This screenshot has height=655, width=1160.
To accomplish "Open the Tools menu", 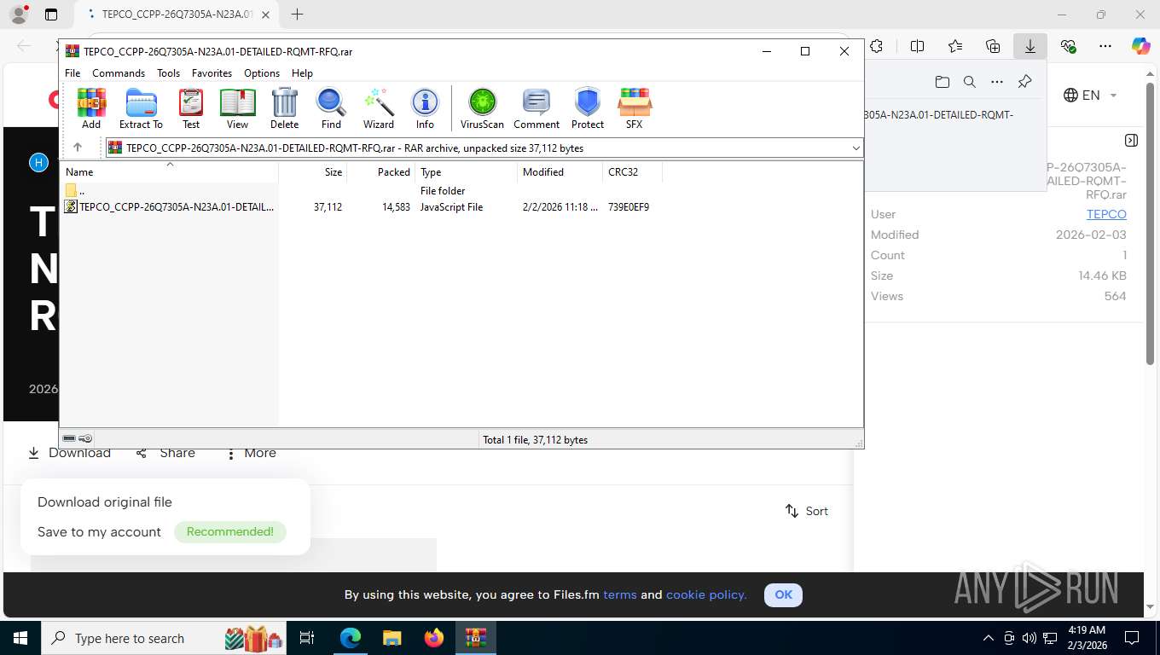I will point(168,73).
